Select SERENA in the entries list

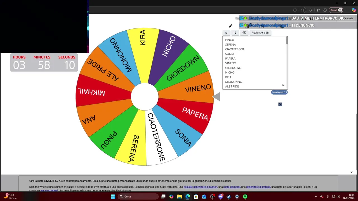[x=230, y=45]
